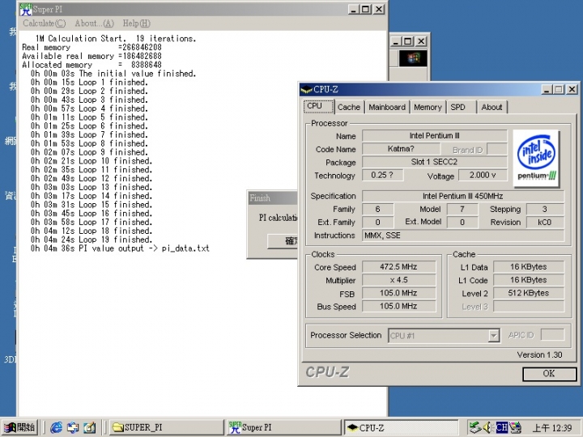Click the Voltage value 2.000 v
This screenshot has height=437, width=583.
click(x=483, y=175)
